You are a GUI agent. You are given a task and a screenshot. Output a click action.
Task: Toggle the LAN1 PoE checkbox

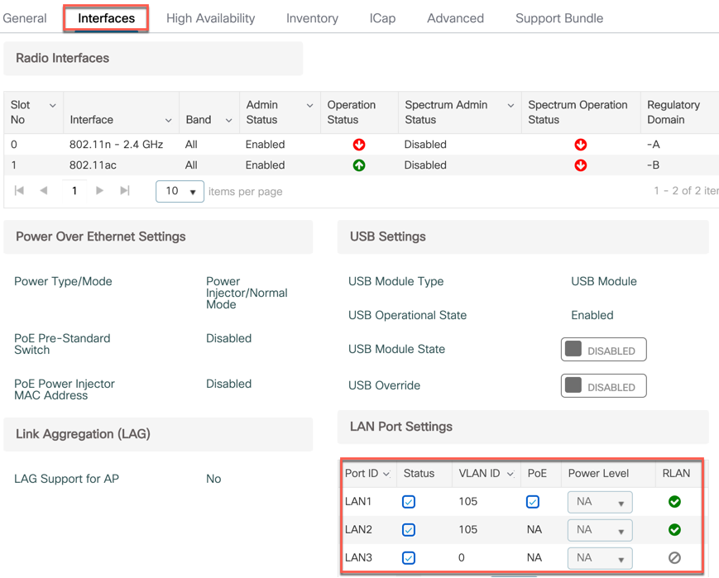coord(533,502)
